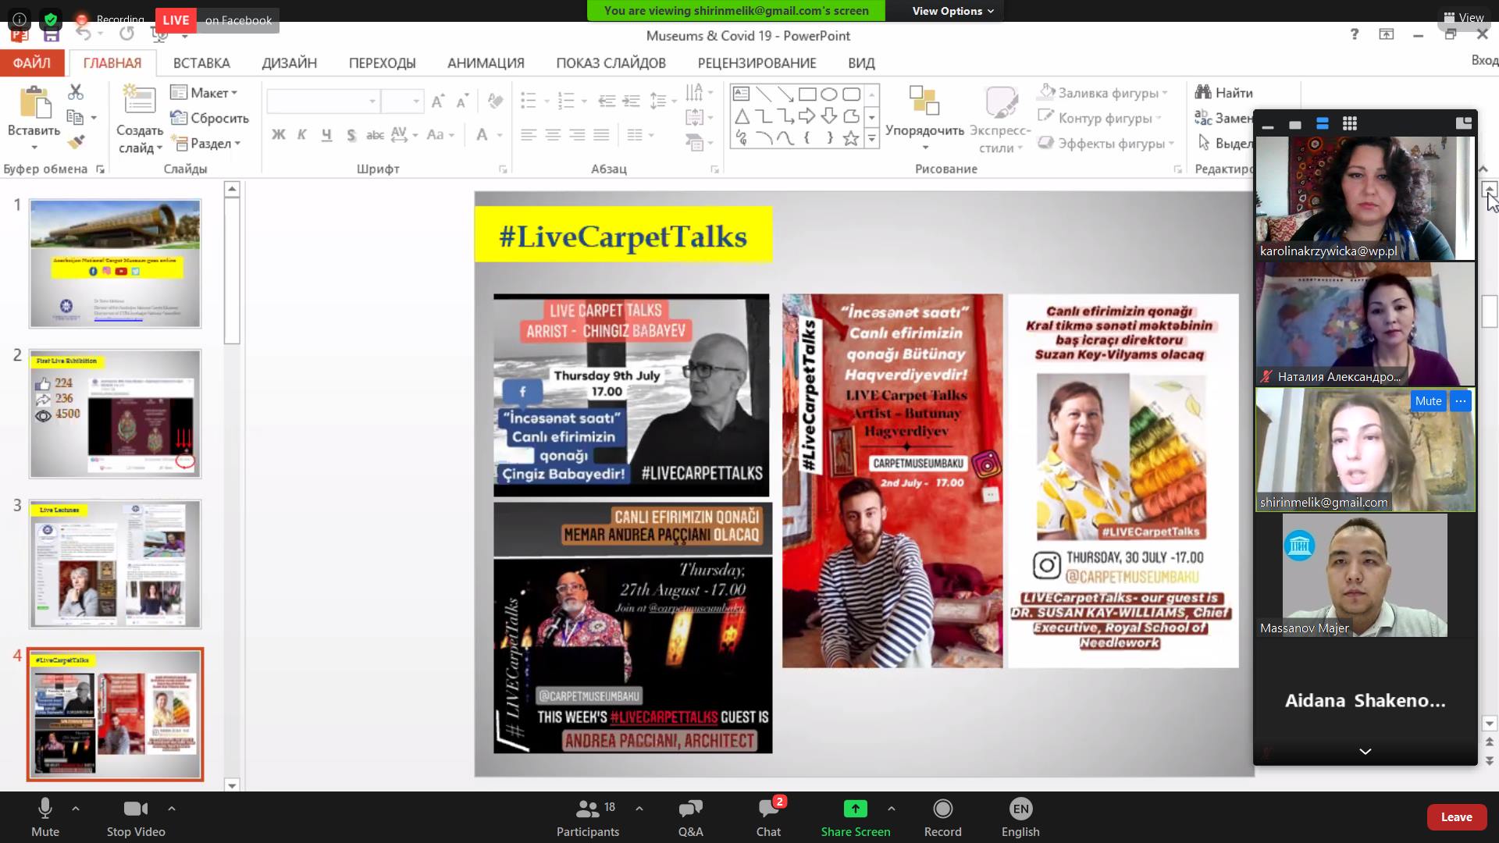
Task: Click the Cut scissors icon
Action: point(75,92)
